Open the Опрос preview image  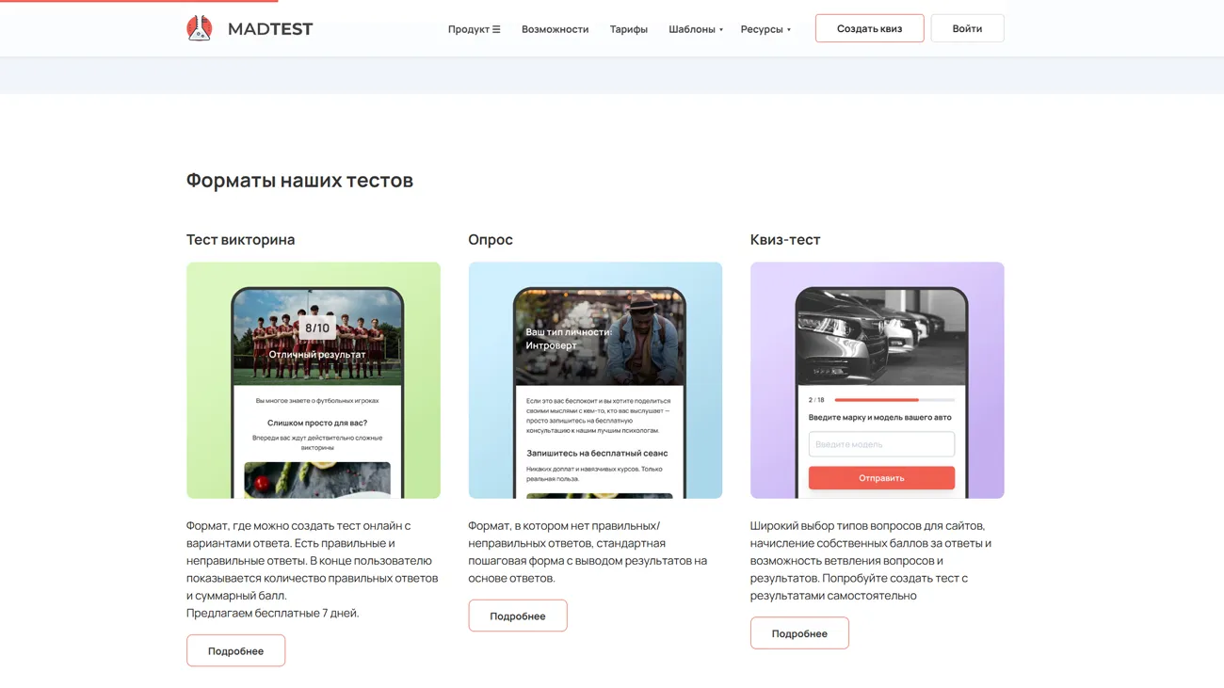point(595,380)
